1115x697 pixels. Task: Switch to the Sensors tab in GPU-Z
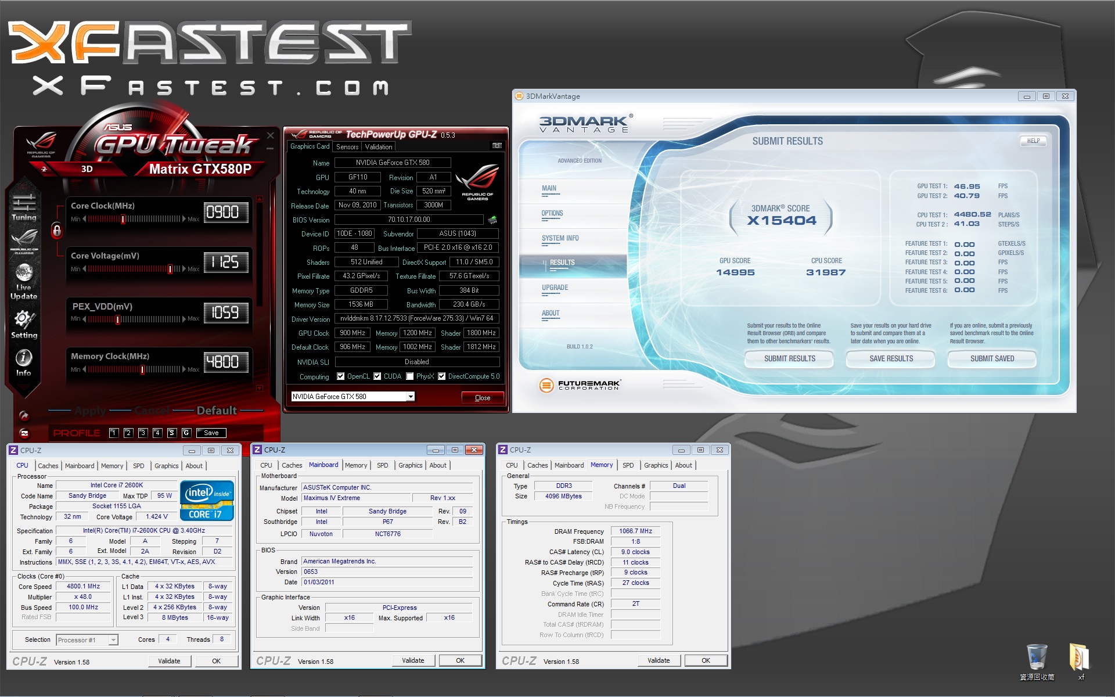[x=347, y=147]
